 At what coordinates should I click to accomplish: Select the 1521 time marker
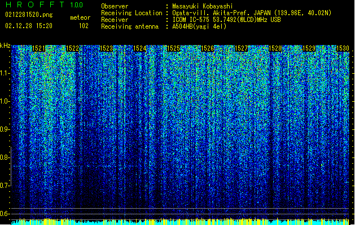[x=39, y=48]
